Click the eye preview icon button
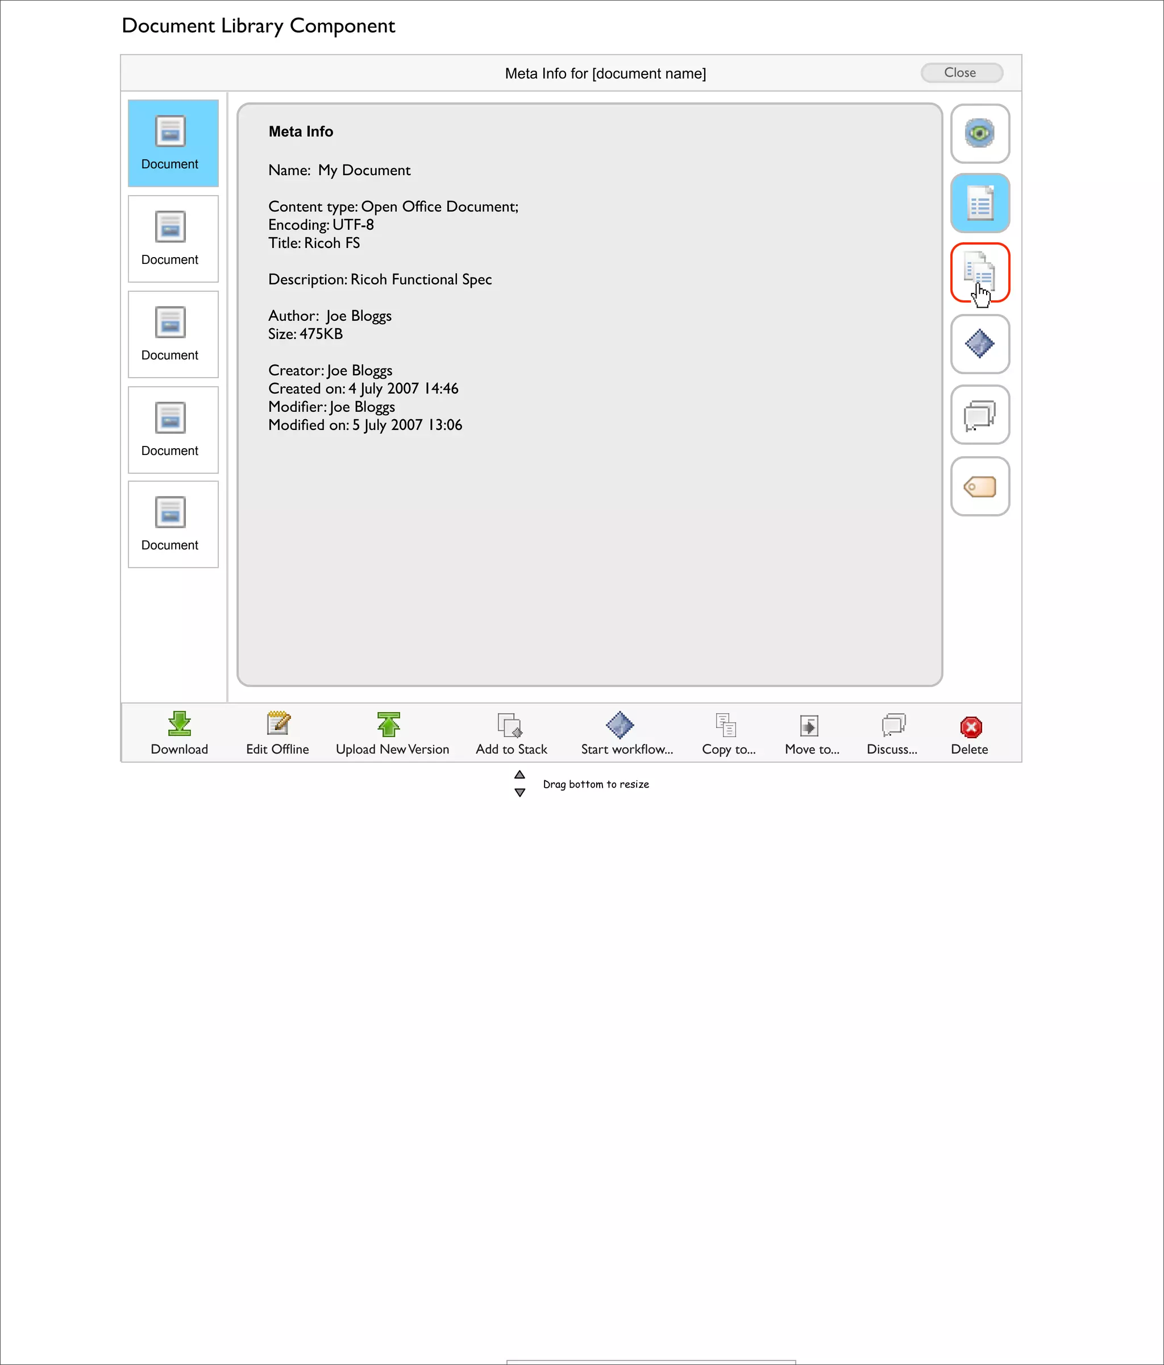Image resolution: width=1164 pixels, height=1365 pixels. coord(980,134)
